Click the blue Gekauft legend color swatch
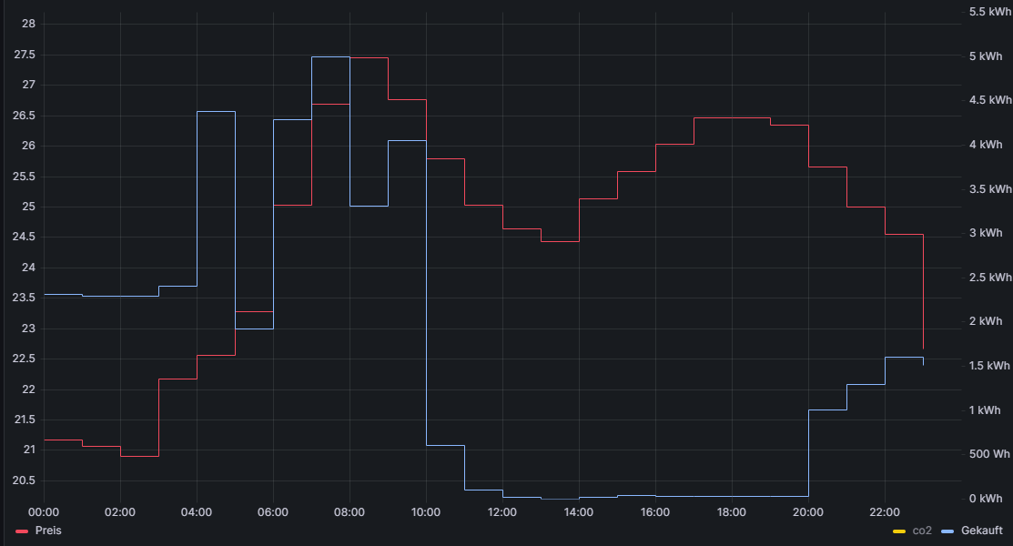Viewport: 1013px width, 546px height. point(947,531)
